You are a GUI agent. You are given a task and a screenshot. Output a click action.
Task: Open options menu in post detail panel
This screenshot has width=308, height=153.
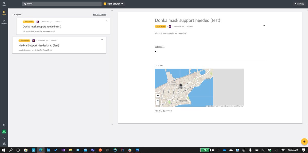point(264,26)
